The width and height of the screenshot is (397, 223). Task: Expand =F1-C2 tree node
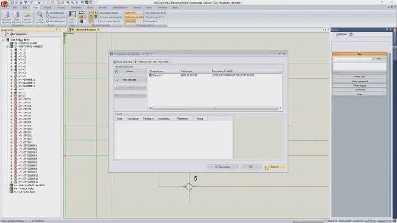click(x=11, y=53)
